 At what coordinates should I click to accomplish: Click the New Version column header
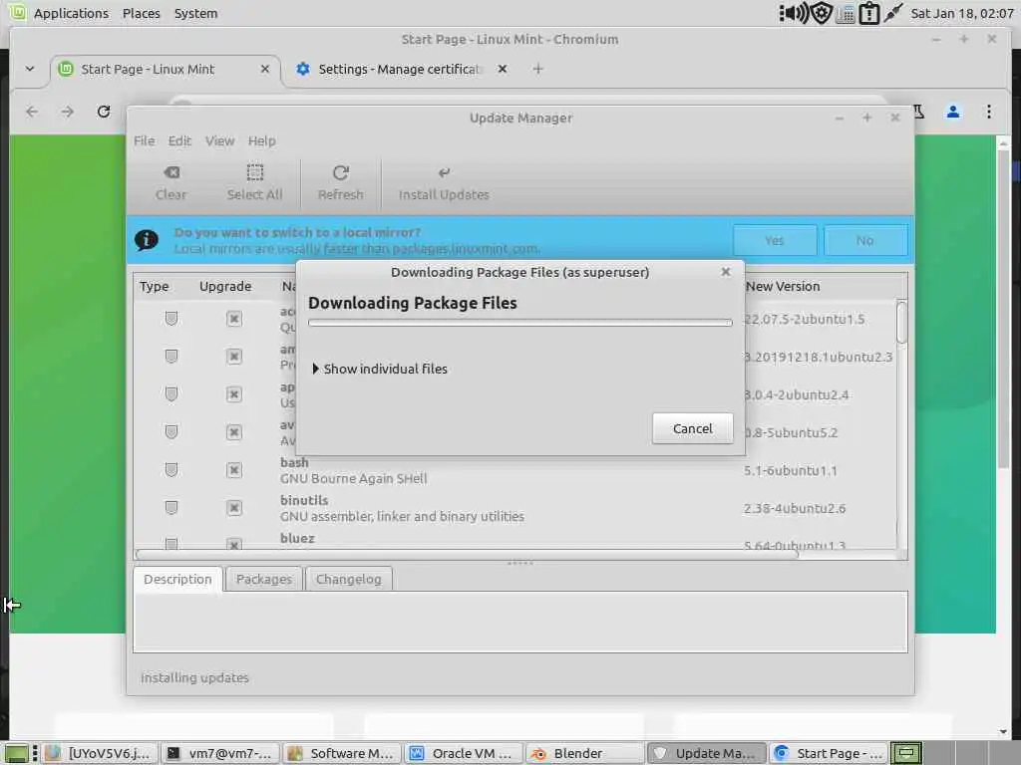tap(783, 286)
